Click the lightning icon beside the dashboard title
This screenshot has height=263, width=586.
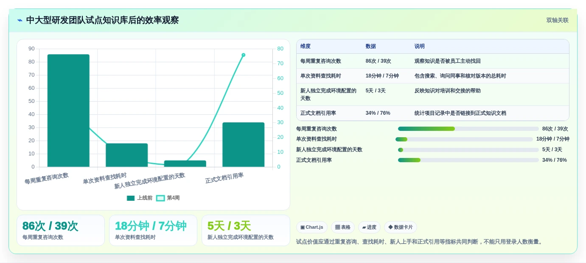20,20
